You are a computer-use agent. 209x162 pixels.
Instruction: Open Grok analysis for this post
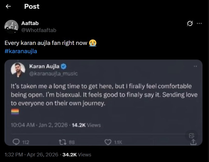190,23
